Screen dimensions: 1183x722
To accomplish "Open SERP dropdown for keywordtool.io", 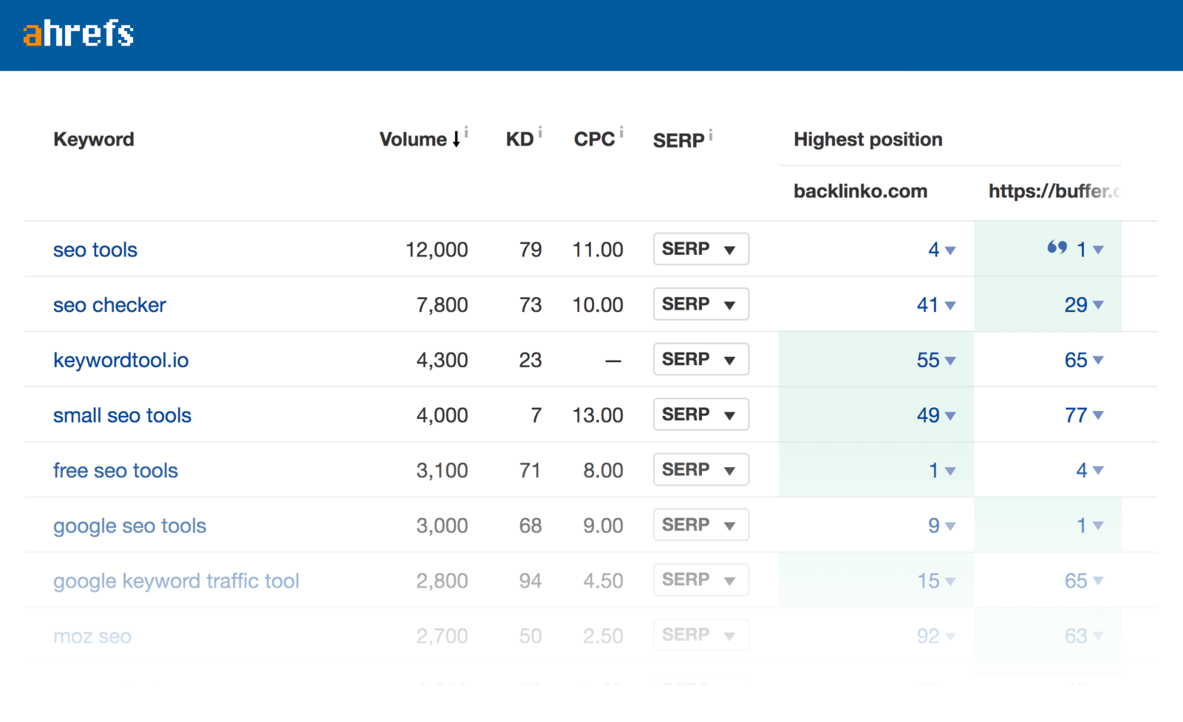I will point(700,359).
